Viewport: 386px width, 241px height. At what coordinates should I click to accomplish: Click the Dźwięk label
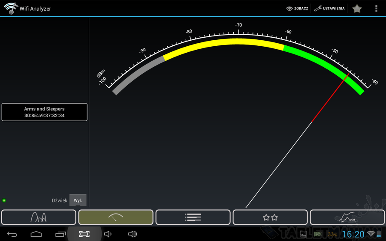[x=59, y=200]
